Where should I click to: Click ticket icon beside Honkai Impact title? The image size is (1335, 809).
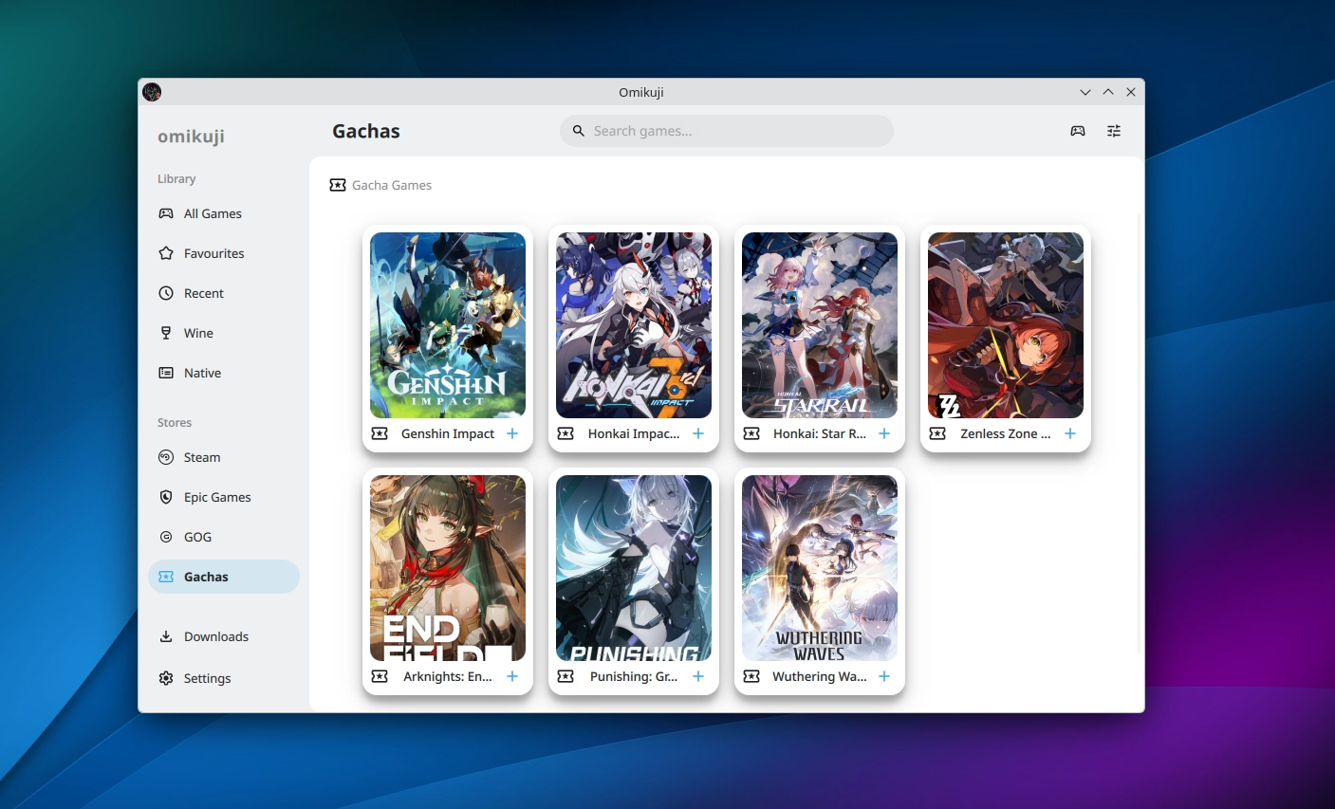[x=566, y=433]
